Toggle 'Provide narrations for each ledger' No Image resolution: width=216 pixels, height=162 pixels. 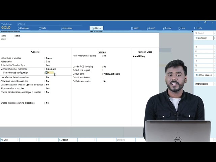click(47, 92)
